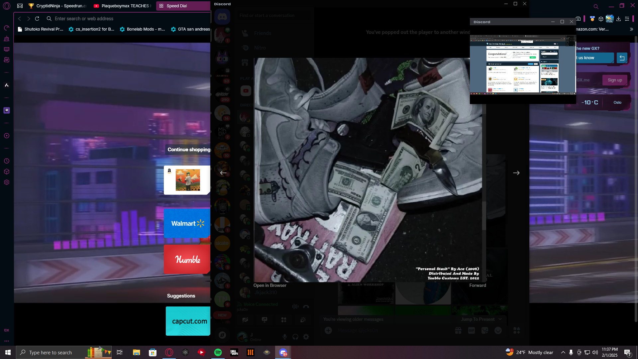Open Easy Setup sliders icon

tap(627, 19)
